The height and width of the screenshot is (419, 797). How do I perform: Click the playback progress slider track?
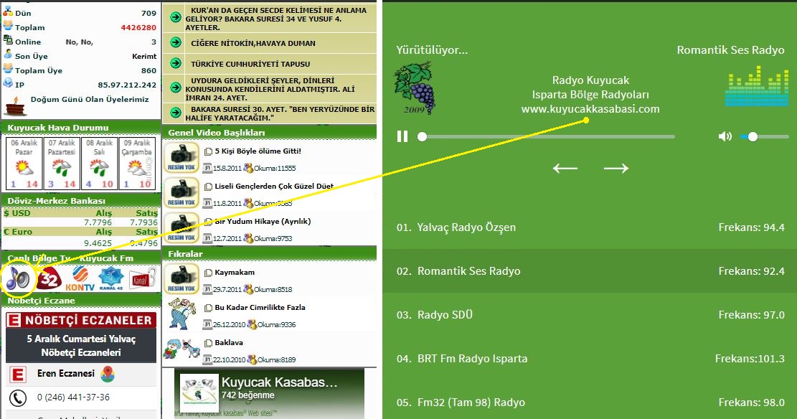[547, 136]
